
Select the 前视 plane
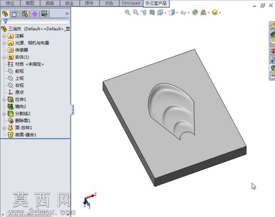point(16,71)
